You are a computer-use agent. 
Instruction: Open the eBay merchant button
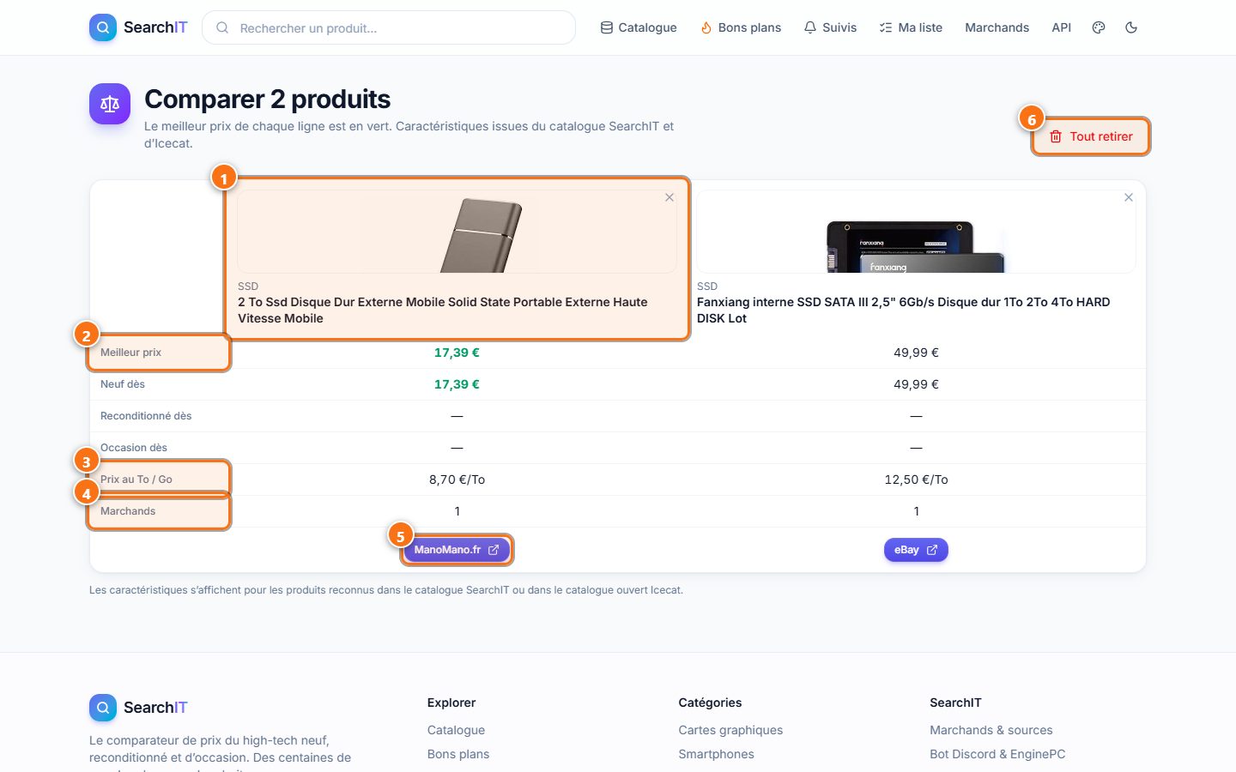[x=916, y=550]
